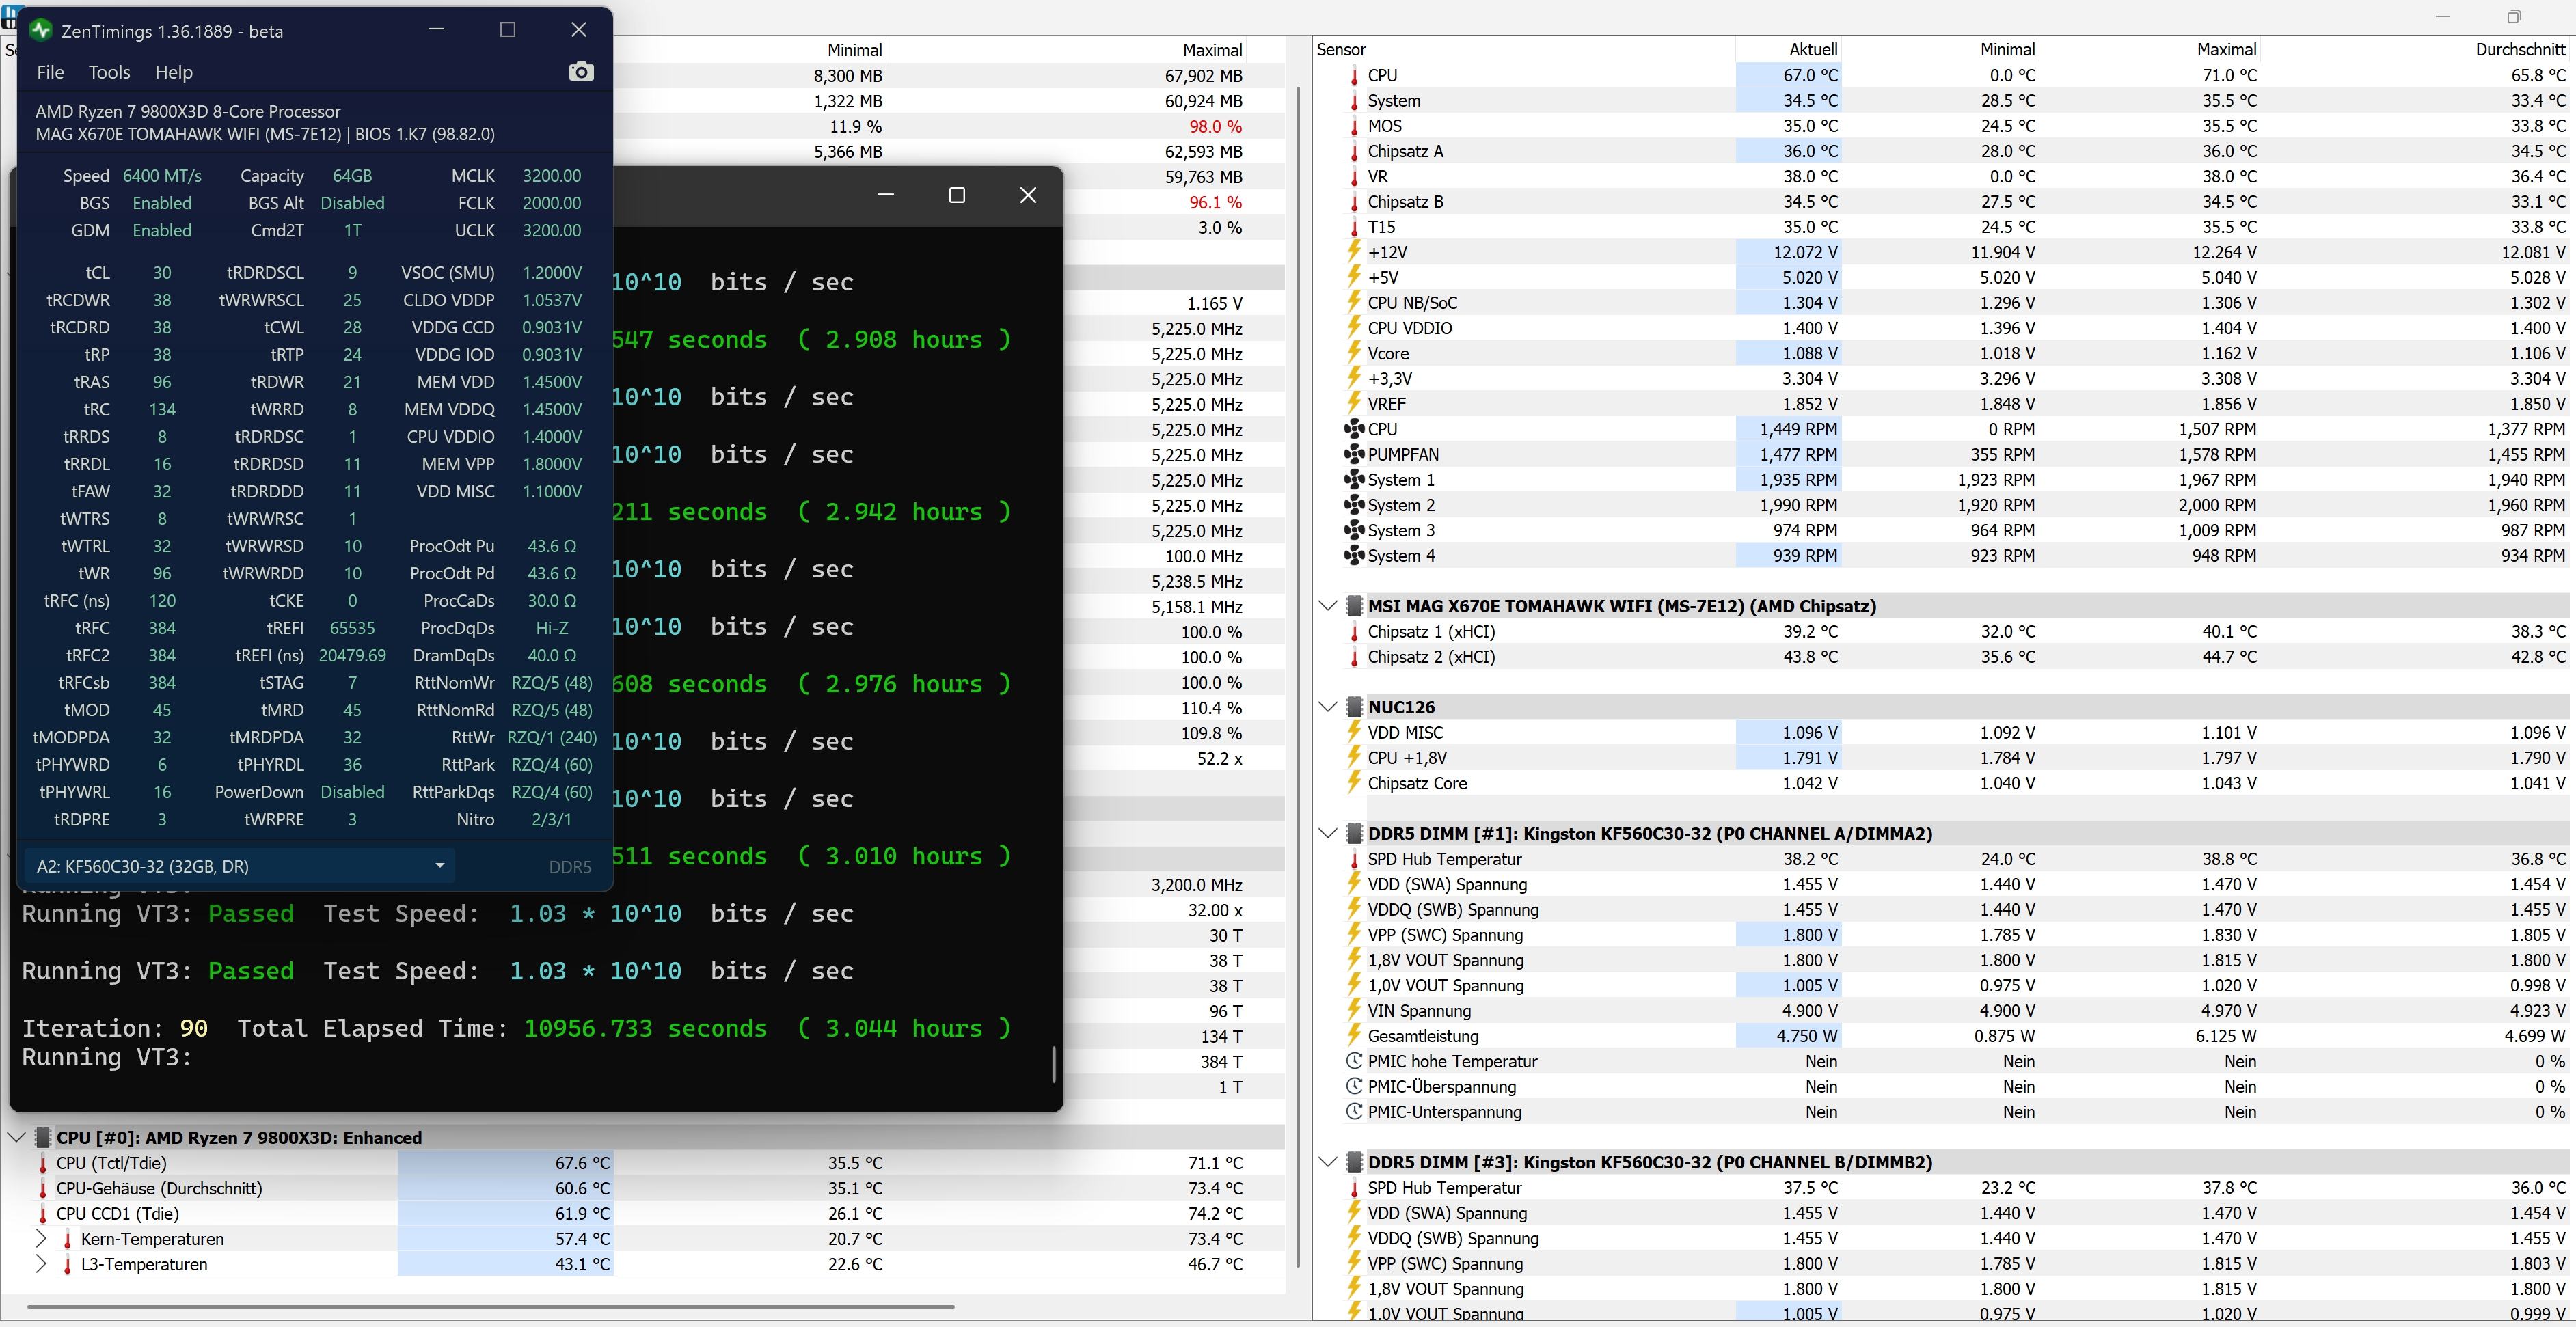The height and width of the screenshot is (1327, 2576).
Task: Click the clock icon beside PMIC hohe Temperatur
Action: click(1354, 1061)
